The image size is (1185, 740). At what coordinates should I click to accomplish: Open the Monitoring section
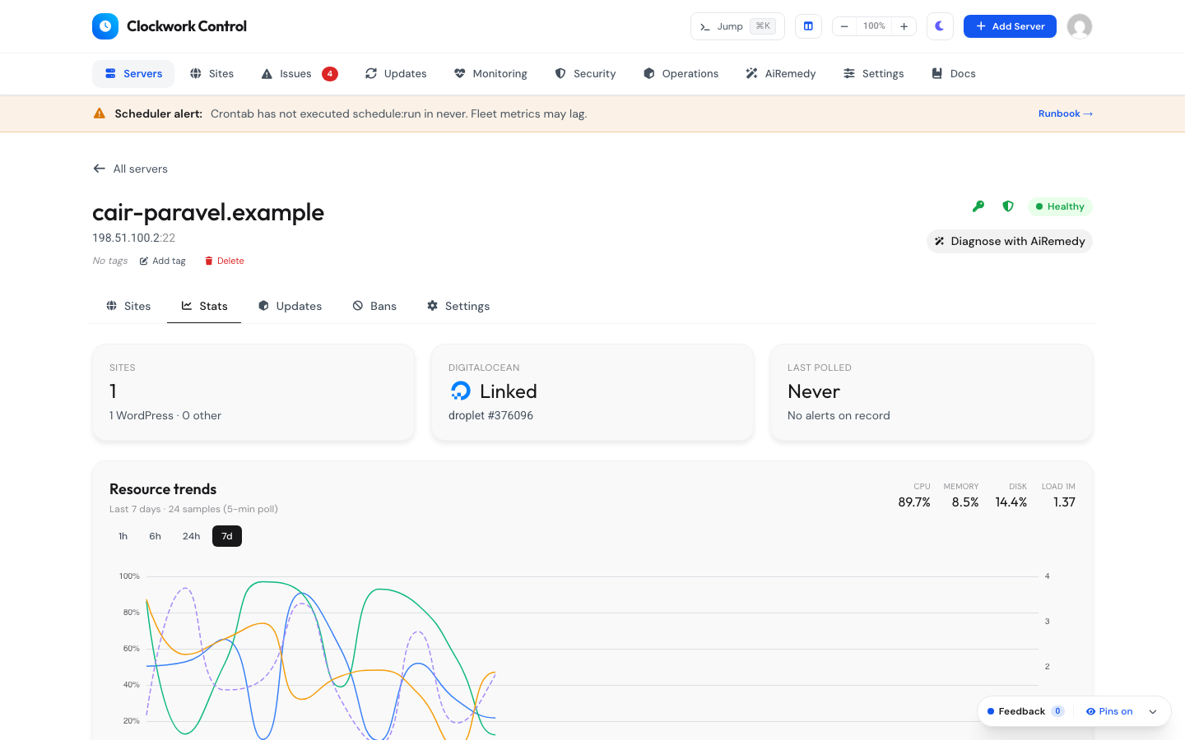click(x=490, y=74)
